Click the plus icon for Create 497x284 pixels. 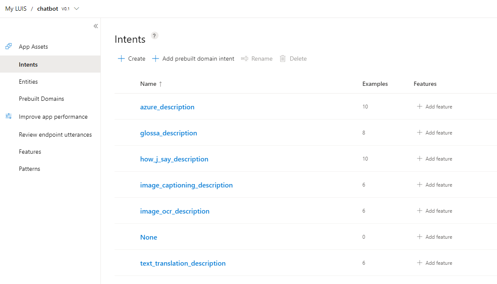click(121, 59)
